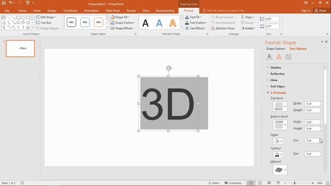The width and height of the screenshot is (331, 186).
Task: Apply the blue WordArt A style
Action: coord(159,23)
